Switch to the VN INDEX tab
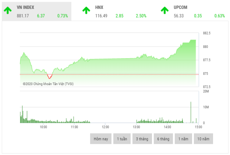This screenshot has width=230, height=155. tap(37, 11)
